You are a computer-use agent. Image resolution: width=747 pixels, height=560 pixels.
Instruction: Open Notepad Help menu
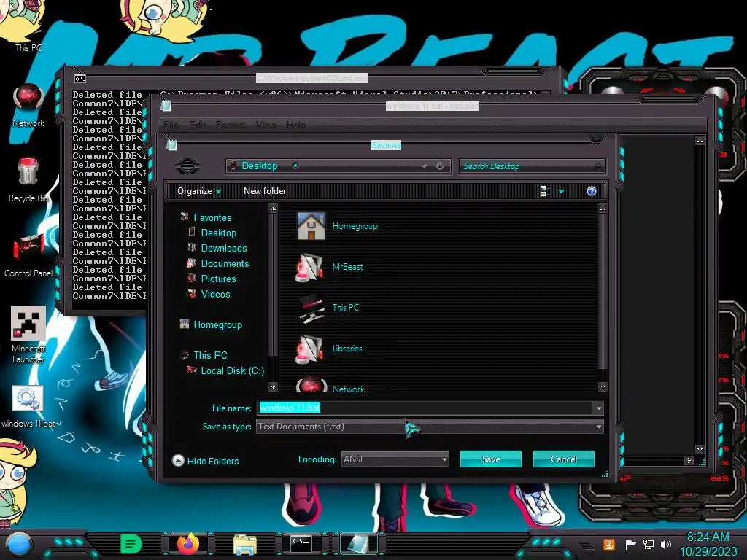click(x=296, y=125)
